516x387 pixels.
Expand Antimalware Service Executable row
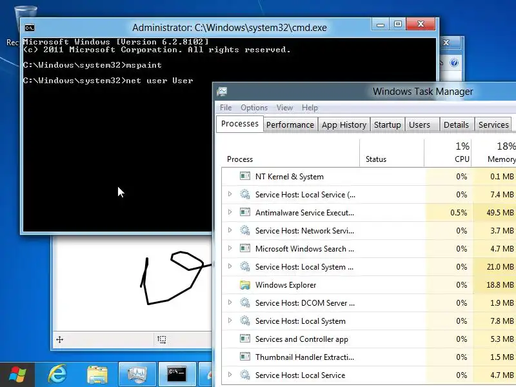pos(230,212)
